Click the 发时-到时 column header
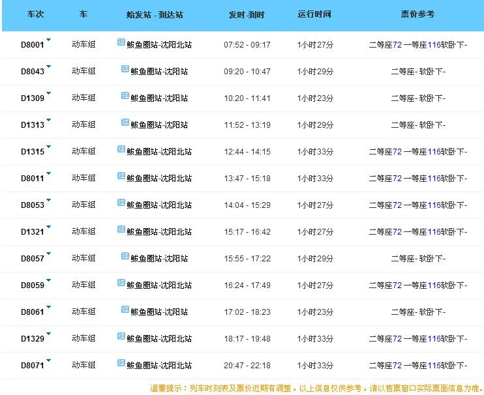The width and height of the screenshot is (484, 395). pyautogui.click(x=247, y=14)
